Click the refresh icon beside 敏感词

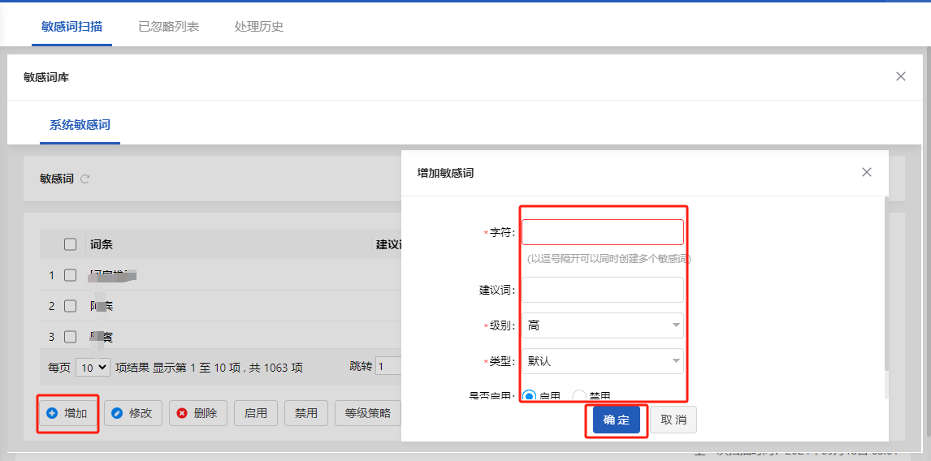pyautogui.click(x=84, y=179)
